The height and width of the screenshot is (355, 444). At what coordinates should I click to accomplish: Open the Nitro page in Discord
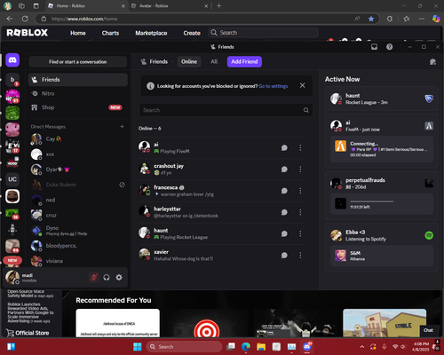click(x=78, y=93)
